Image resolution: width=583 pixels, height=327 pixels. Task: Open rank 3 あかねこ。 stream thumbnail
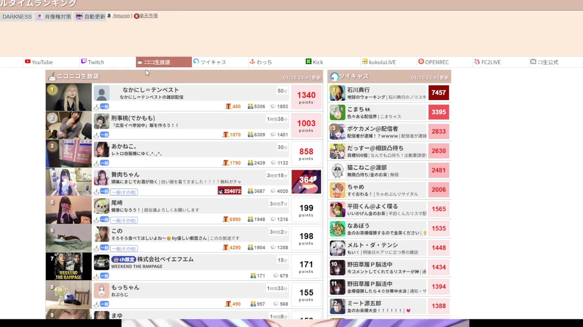[x=68, y=154]
